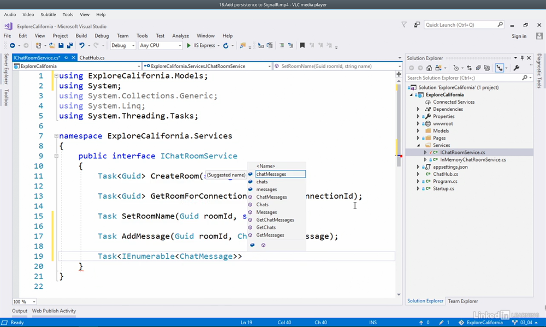Open Properties wrench in Solution Explorer

(517, 68)
